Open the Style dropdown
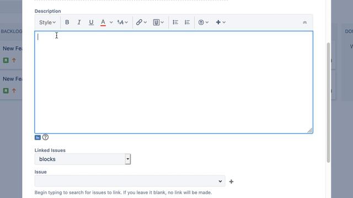Image resolution: width=353 pixels, height=198 pixels. tap(47, 22)
